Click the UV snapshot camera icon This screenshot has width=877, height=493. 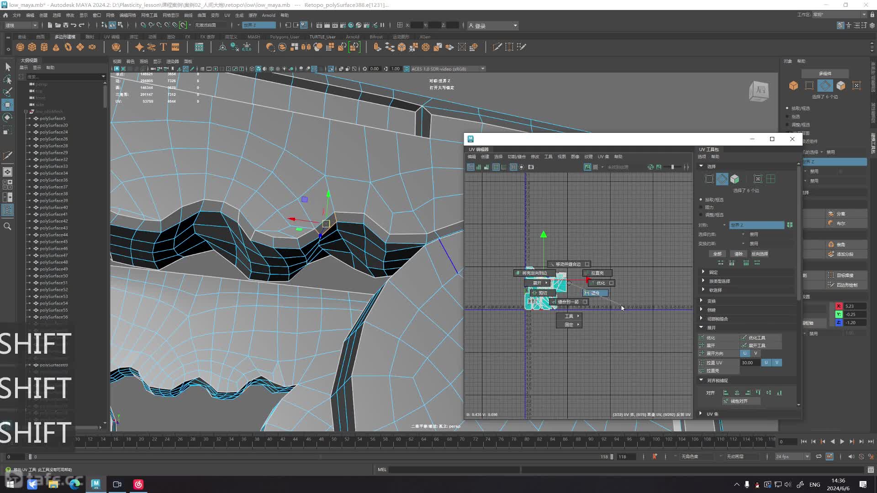(x=531, y=167)
